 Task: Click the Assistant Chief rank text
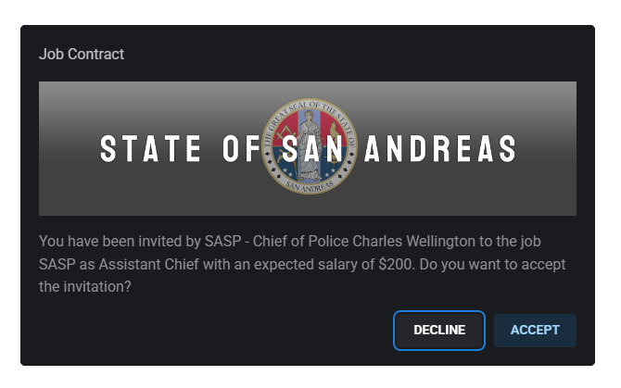click(145, 265)
